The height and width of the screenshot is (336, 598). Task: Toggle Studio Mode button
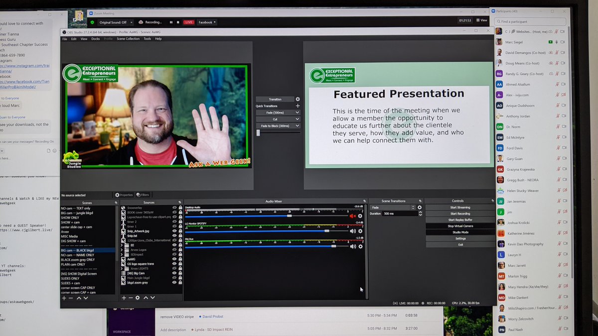(x=460, y=232)
